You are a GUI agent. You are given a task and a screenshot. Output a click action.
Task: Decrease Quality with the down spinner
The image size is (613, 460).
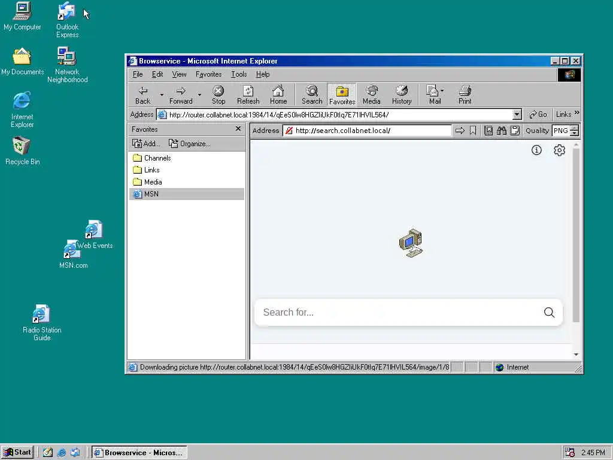pyautogui.click(x=574, y=134)
